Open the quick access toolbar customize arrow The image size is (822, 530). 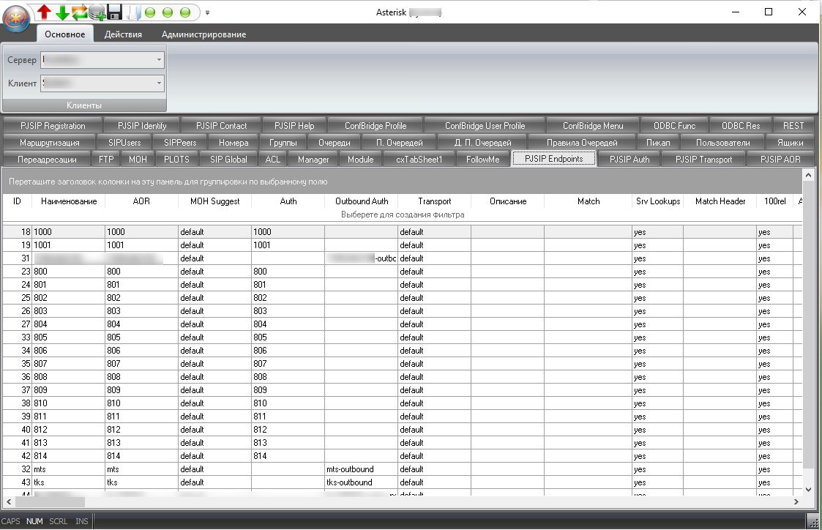click(208, 12)
